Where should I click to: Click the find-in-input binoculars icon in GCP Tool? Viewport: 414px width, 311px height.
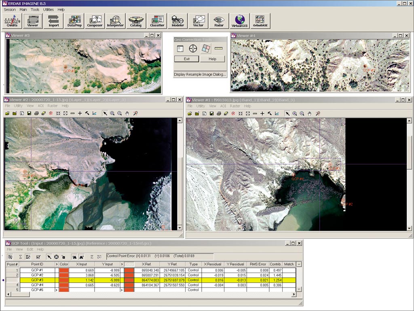[x=74, y=257]
